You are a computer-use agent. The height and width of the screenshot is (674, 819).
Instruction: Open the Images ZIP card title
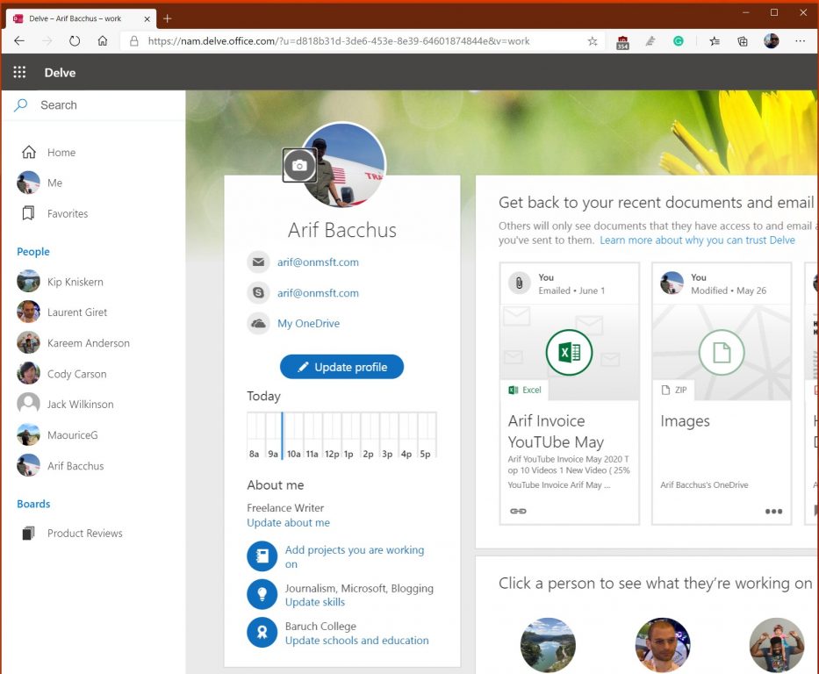click(x=685, y=420)
